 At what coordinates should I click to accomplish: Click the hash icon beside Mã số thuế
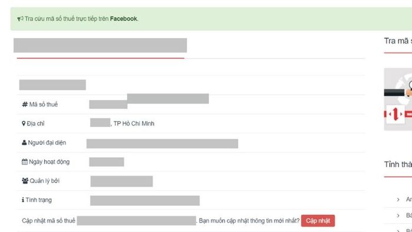pyautogui.click(x=25, y=105)
